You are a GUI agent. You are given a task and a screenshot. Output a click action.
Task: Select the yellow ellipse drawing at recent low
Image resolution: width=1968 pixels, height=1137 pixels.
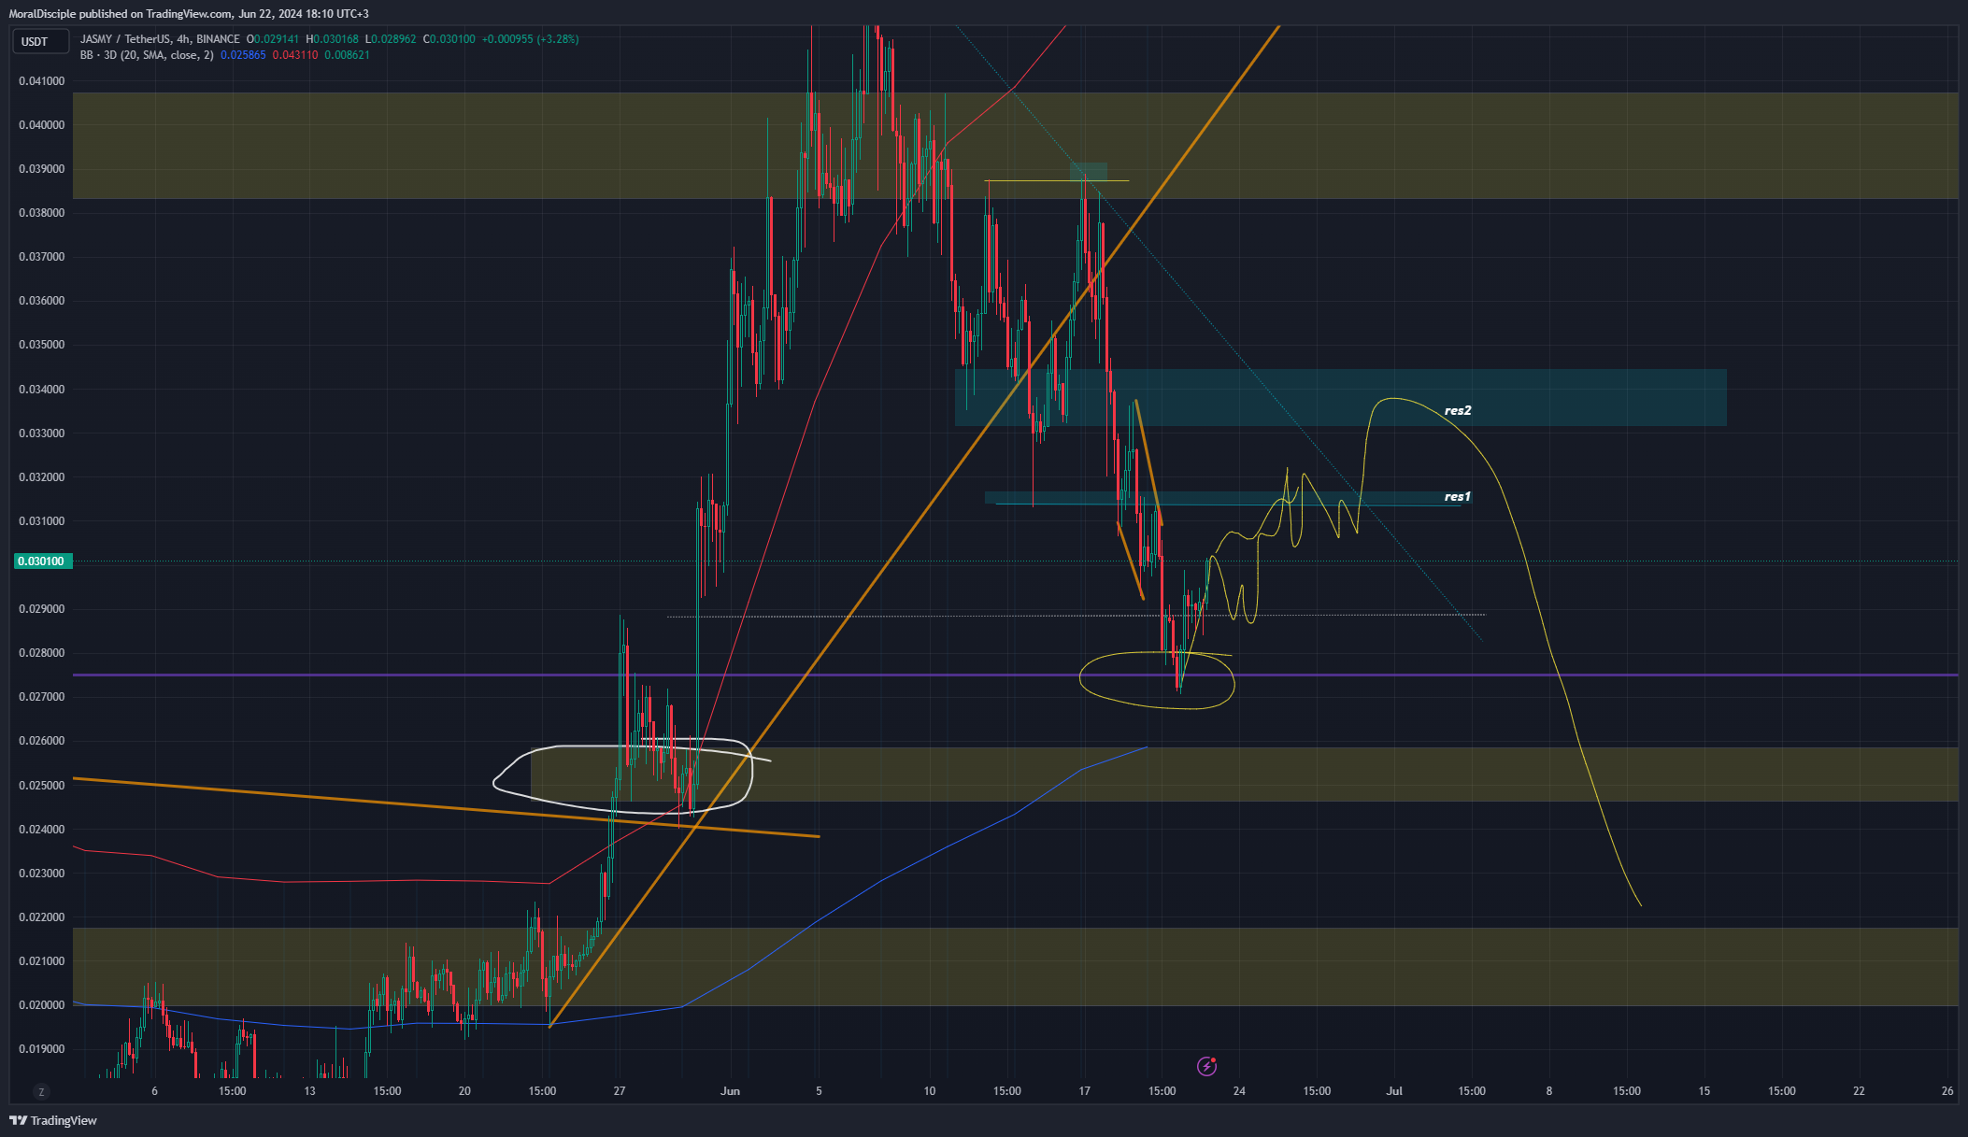1157,680
